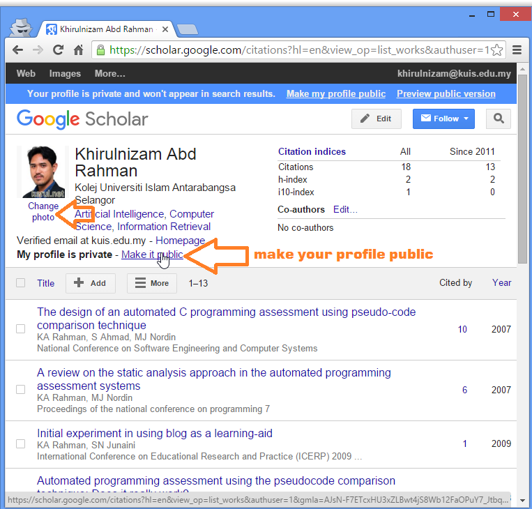
Task: Close the Khirulnizam Abd Rahman tab
Action: coord(165,29)
